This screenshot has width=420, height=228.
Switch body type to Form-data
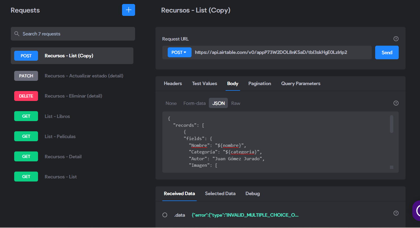tap(194, 103)
